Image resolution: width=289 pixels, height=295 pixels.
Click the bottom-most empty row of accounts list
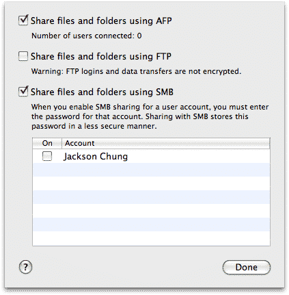pos(151,238)
